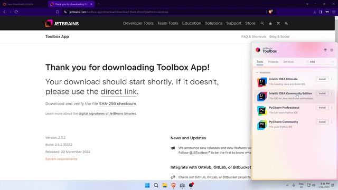Open more options for IntelliJ IDEA Ultimate
The height and width of the screenshot is (190, 338).
(332, 79)
